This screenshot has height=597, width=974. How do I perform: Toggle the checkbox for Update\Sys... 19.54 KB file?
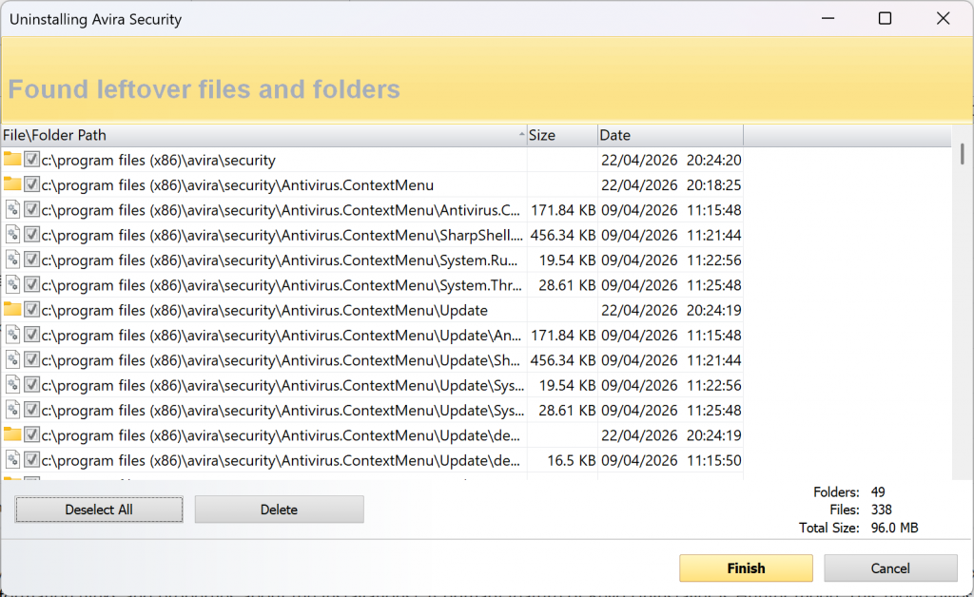click(x=31, y=385)
